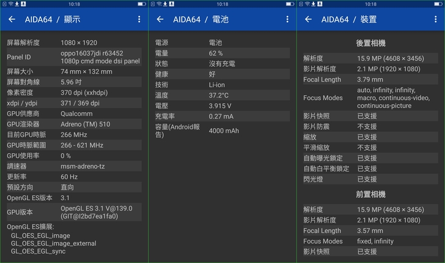Select the 74 mm × 132 mm value
Screen dimensions: 445x263
[x=86, y=72]
